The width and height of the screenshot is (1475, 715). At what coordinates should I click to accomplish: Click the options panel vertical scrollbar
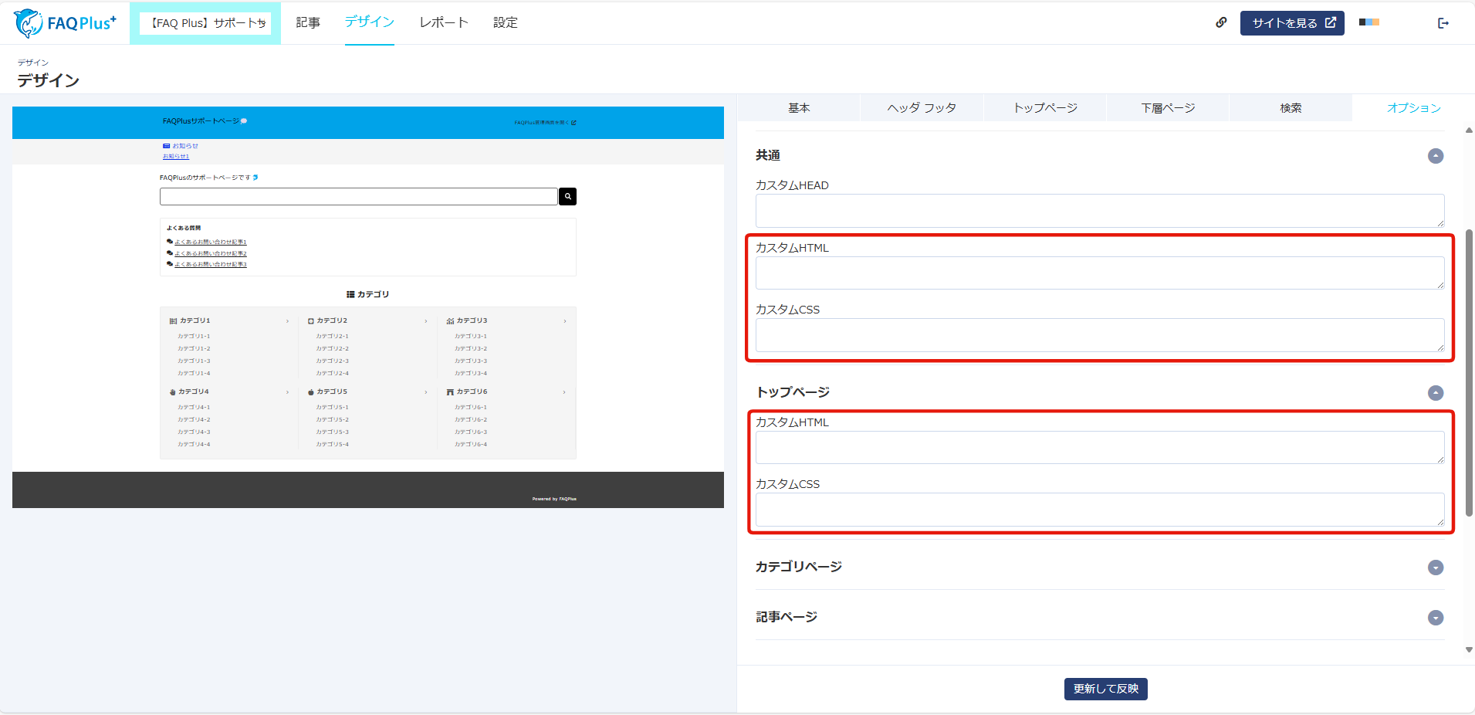coord(1469,371)
